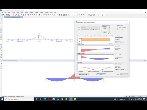Screen dimensions: 147x110
Task: Select the pointer tool in left toolbar
Action: 1,18
